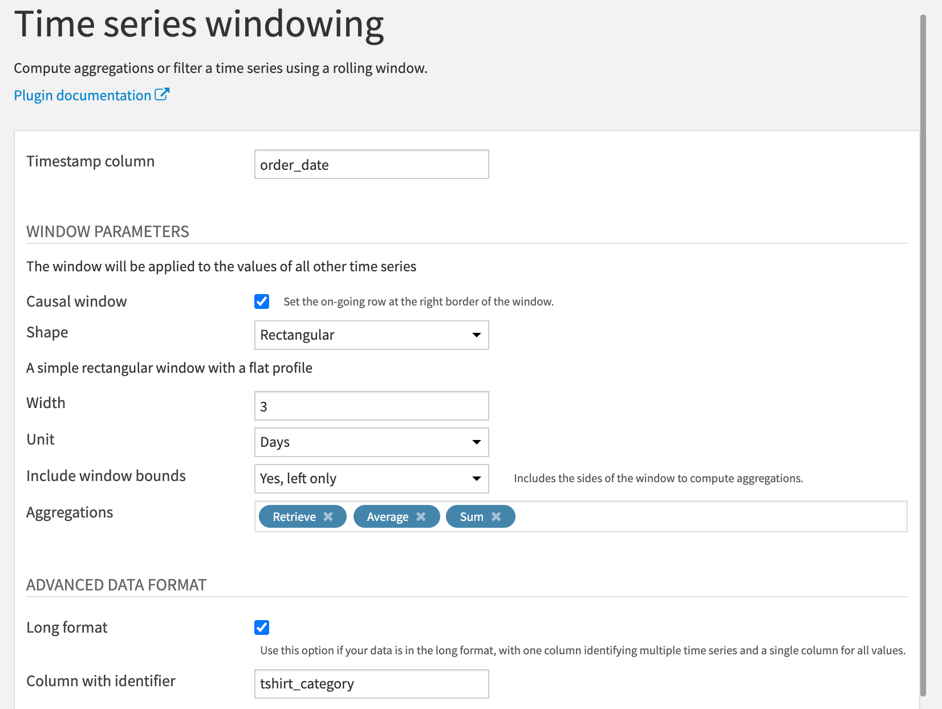Select the Retrieve aggregation tag
This screenshot has width=942, height=709.
click(294, 516)
